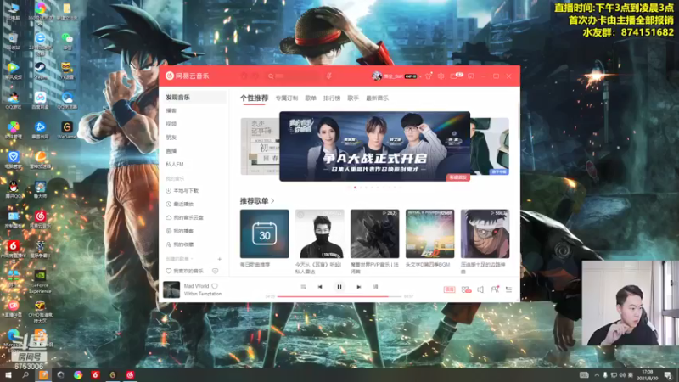This screenshot has height=382, width=679.
Task: Open the skin theme shirt icon
Action: 429,76
